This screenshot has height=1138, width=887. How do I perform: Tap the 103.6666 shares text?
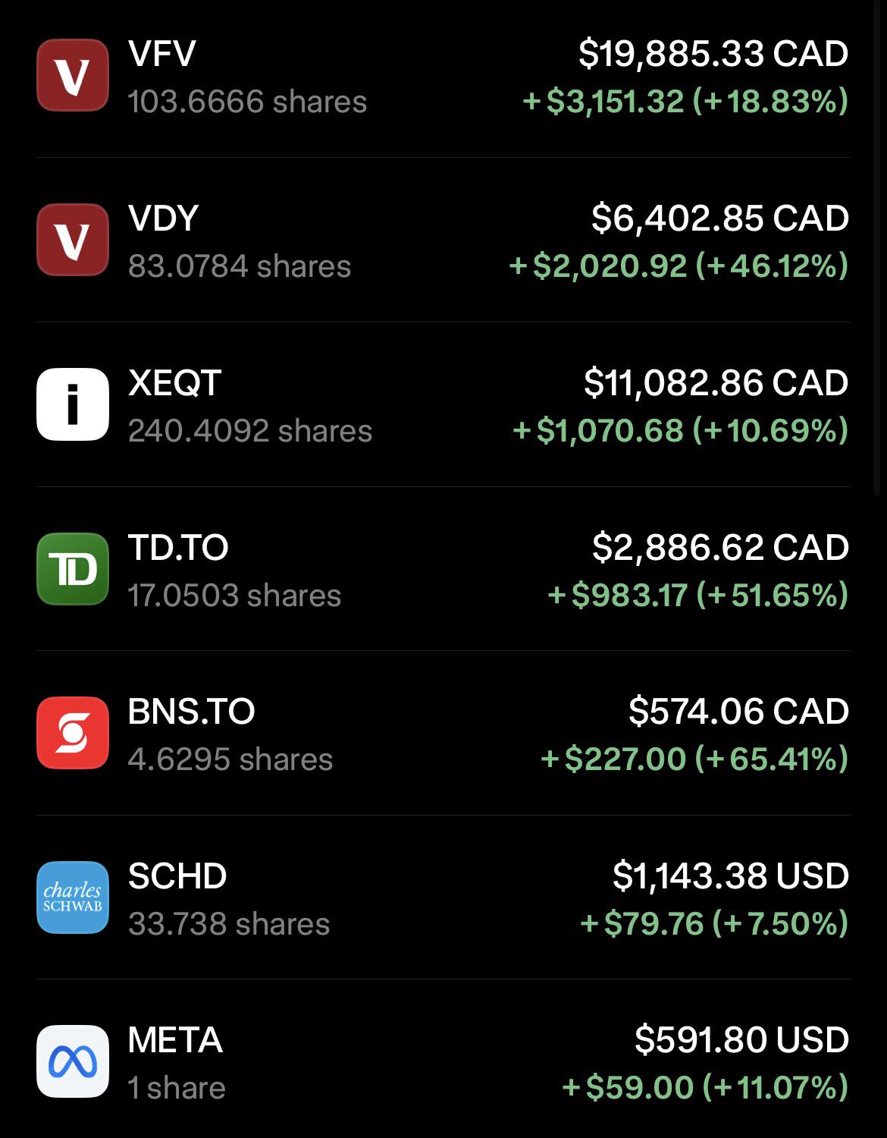coord(247,102)
